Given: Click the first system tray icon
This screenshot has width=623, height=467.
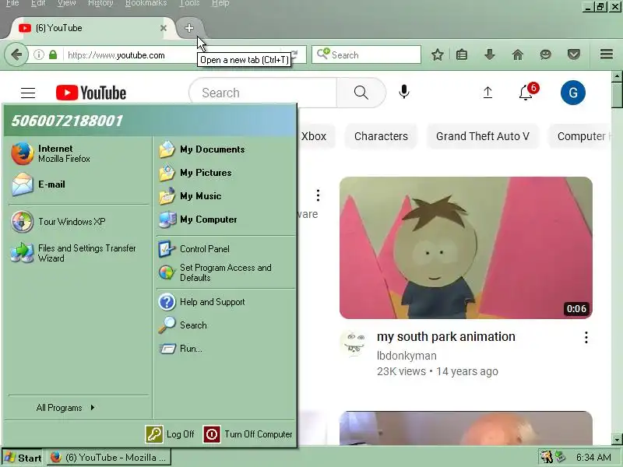Looking at the screenshot, I should click(x=547, y=458).
